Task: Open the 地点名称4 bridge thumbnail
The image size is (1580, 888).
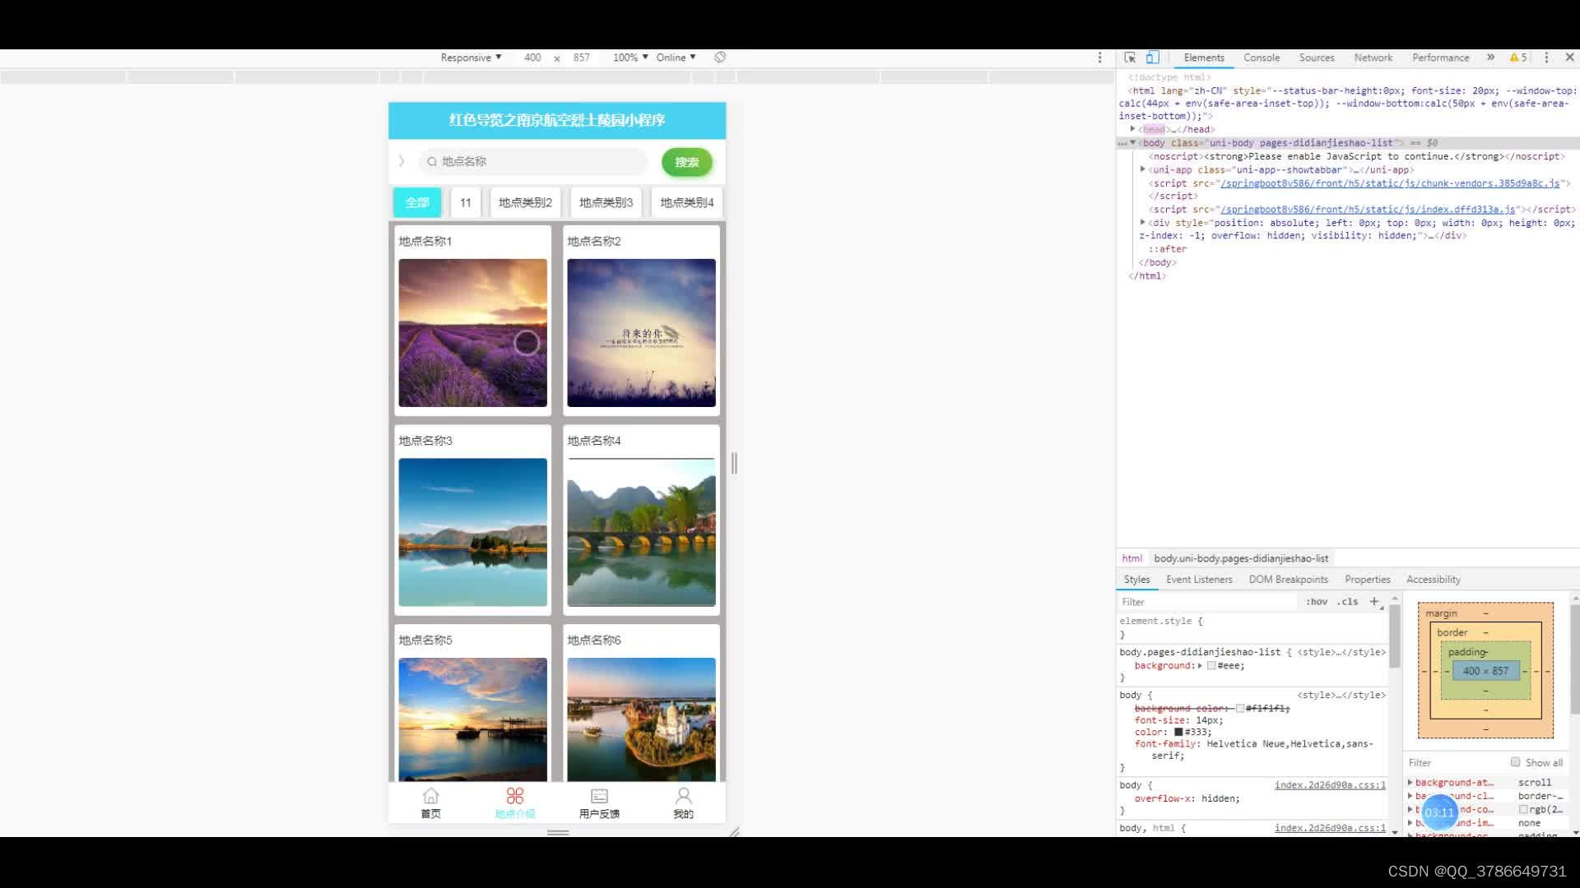Action: pyautogui.click(x=641, y=532)
